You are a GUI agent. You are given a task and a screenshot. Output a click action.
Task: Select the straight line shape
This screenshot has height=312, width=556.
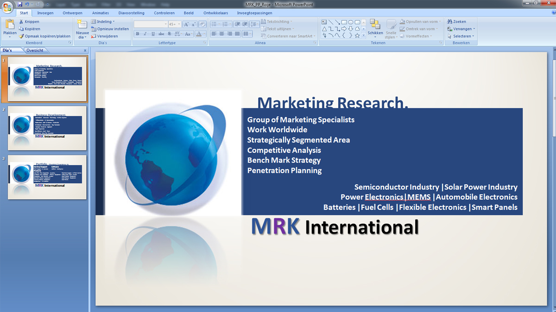click(331, 22)
